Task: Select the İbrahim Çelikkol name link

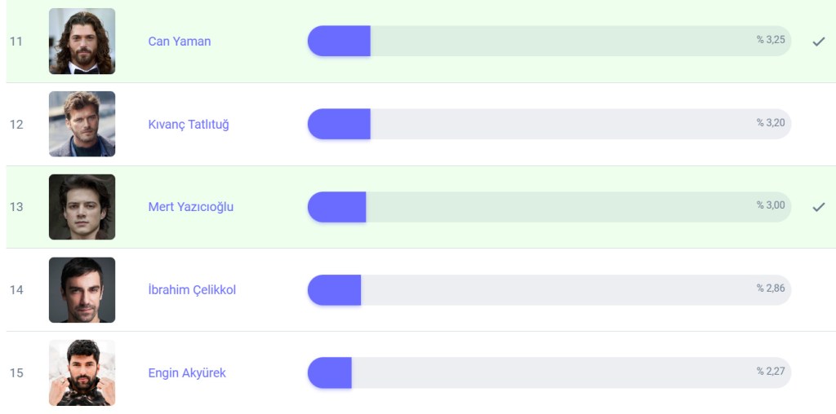Action: (192, 290)
